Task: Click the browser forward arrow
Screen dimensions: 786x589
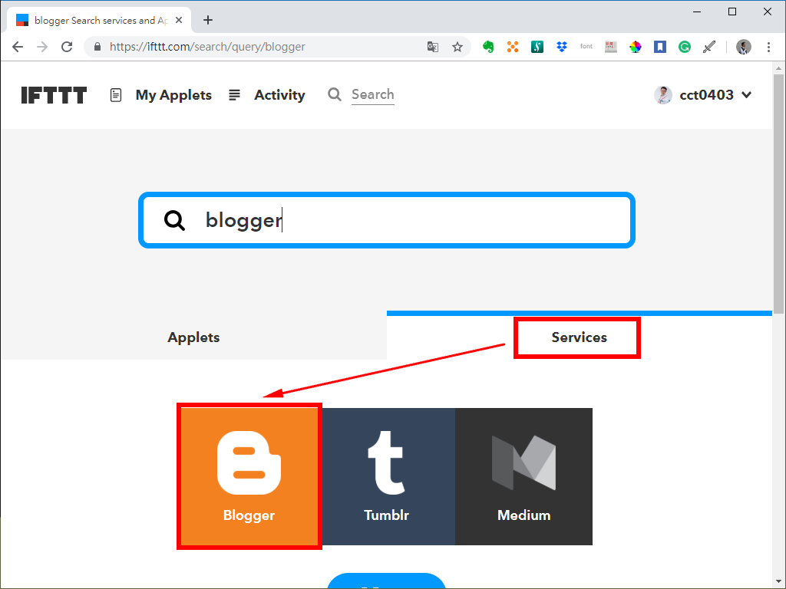Action: [x=42, y=47]
